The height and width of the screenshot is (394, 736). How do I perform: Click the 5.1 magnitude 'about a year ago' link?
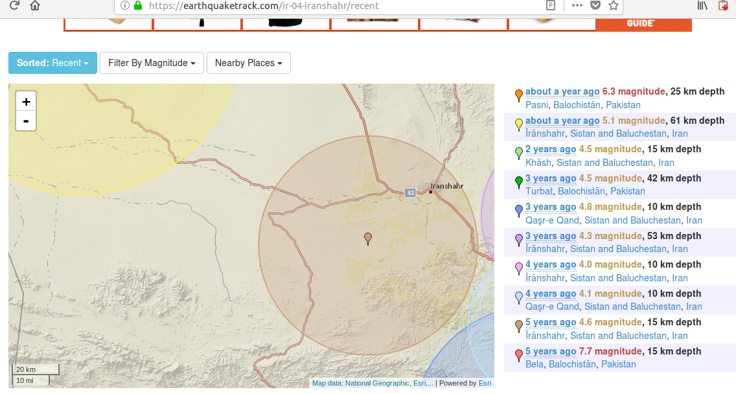point(562,121)
